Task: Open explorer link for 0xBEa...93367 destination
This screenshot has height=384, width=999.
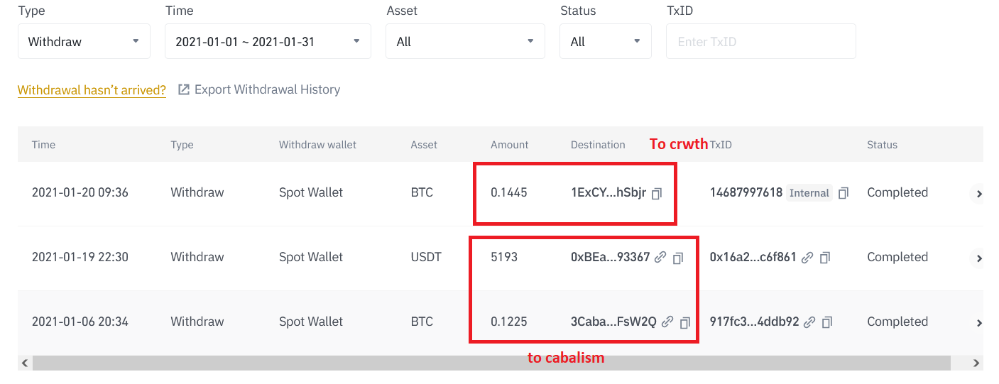Action: coord(660,258)
